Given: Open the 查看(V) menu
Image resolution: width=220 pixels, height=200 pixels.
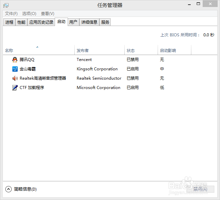Looking at the screenshot, I should [48, 14].
